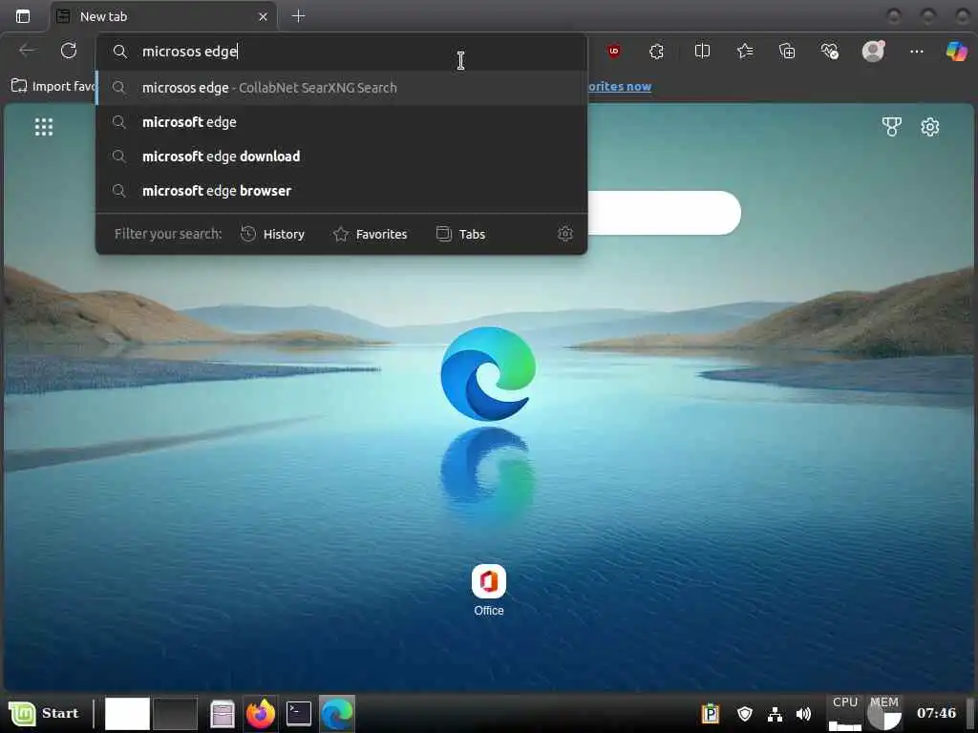
Task: Open the Collections icon
Action: coord(787,52)
